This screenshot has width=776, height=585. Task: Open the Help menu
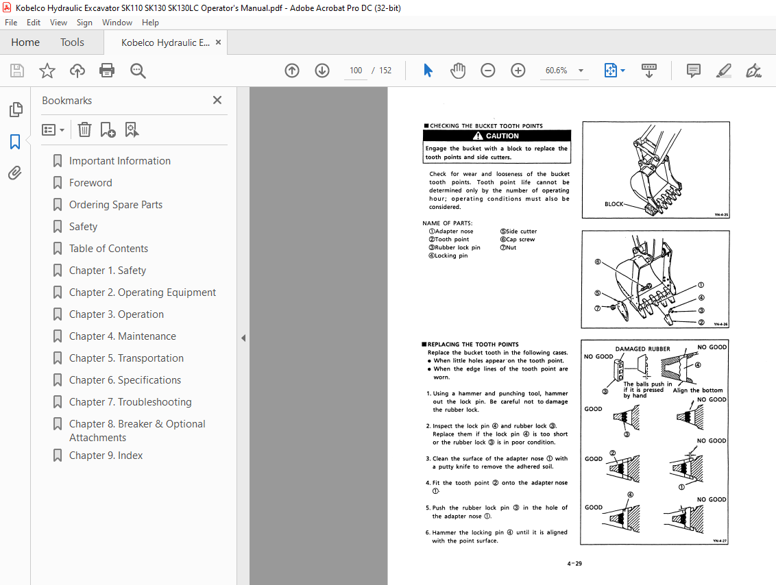pyautogui.click(x=150, y=23)
